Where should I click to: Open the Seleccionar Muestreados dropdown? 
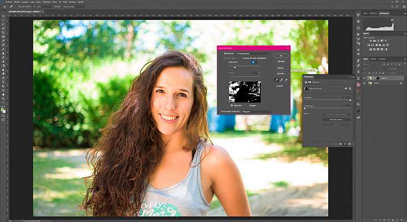pos(252,53)
